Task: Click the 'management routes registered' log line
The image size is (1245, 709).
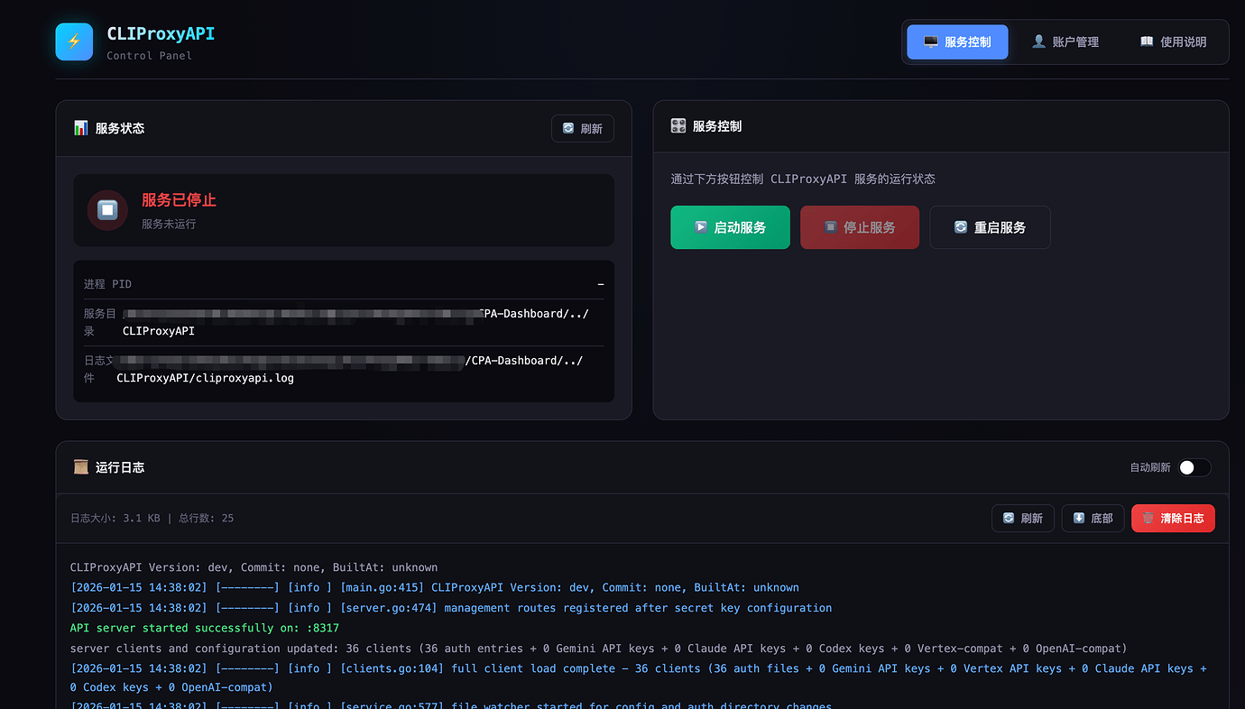Action: (451, 608)
